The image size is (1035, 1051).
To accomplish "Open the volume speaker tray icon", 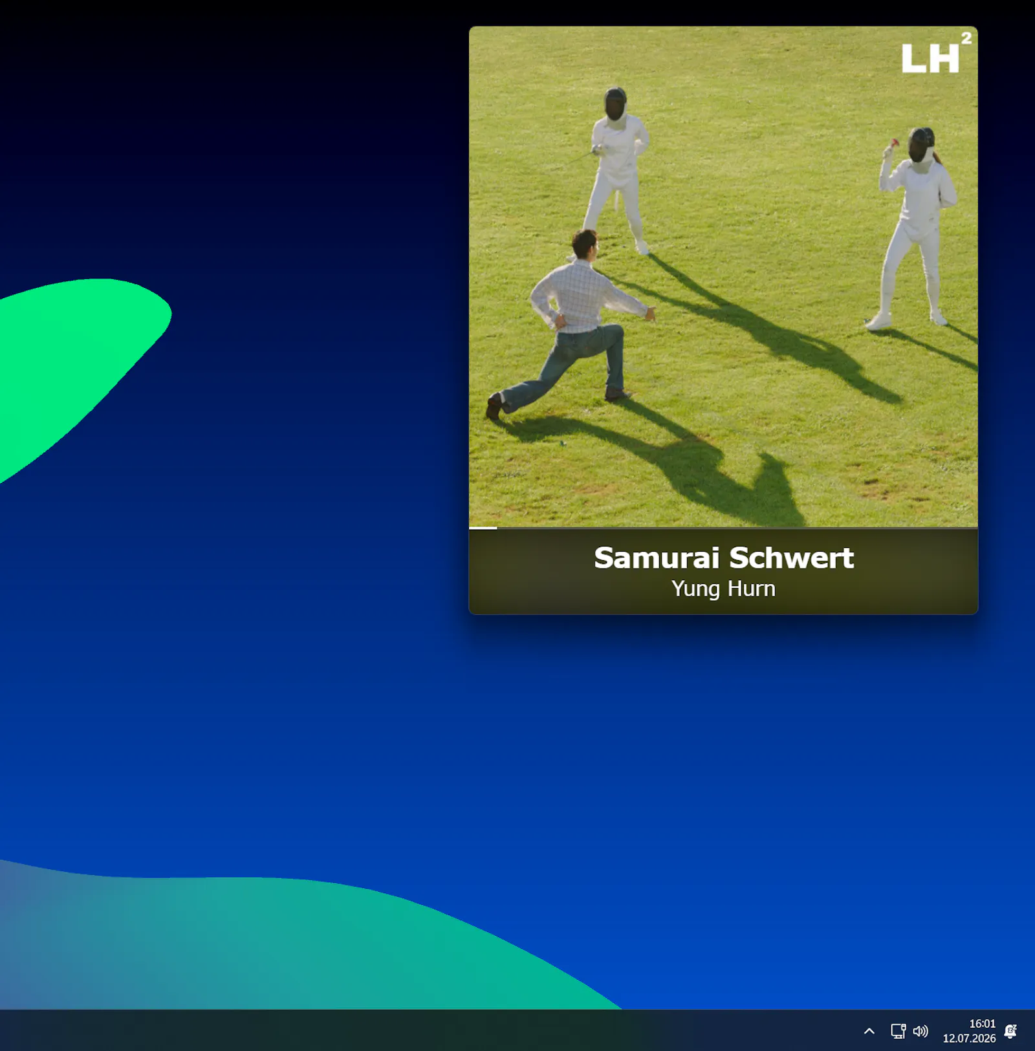I will [921, 1031].
